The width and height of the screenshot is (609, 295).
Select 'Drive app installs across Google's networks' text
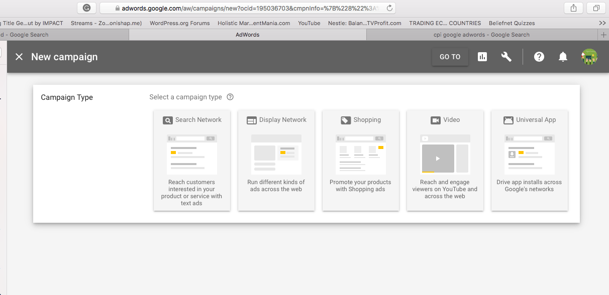530,186
